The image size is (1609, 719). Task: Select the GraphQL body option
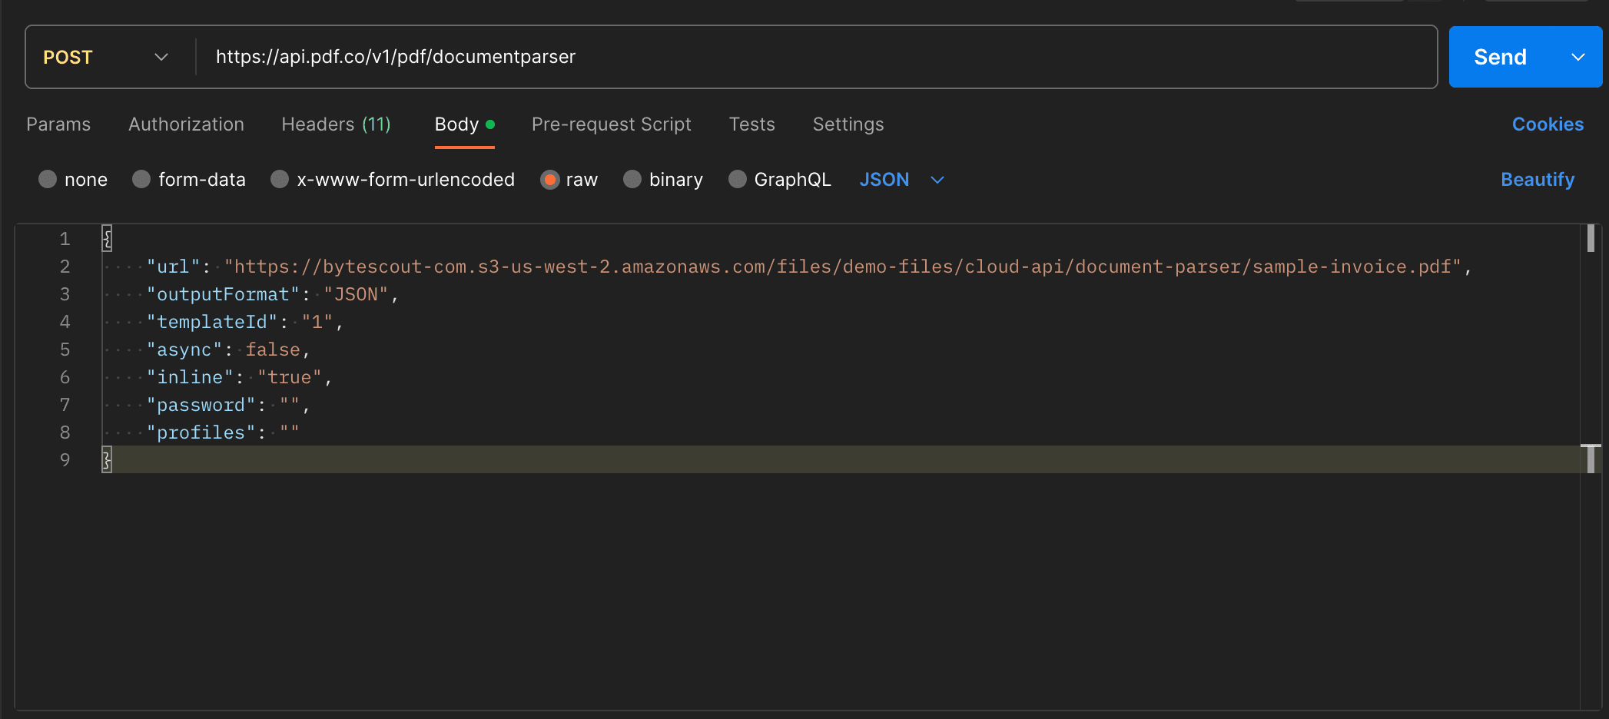coord(738,180)
